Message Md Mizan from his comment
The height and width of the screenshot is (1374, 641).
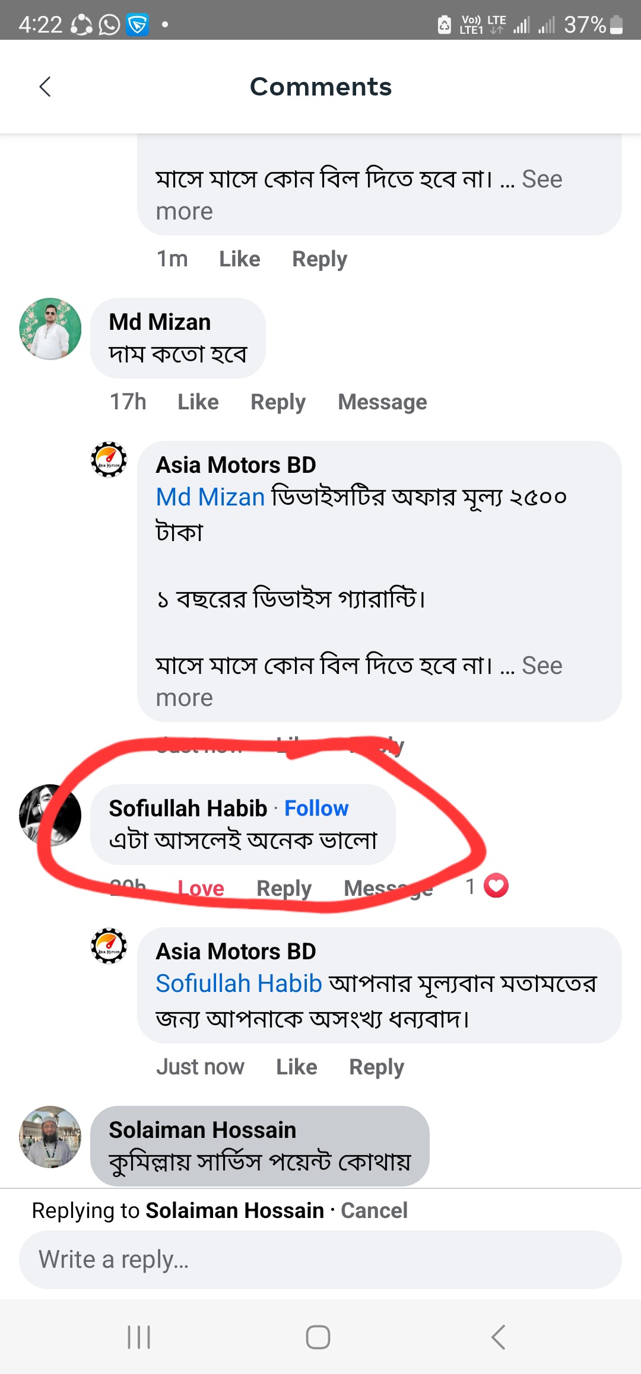pyautogui.click(x=382, y=402)
